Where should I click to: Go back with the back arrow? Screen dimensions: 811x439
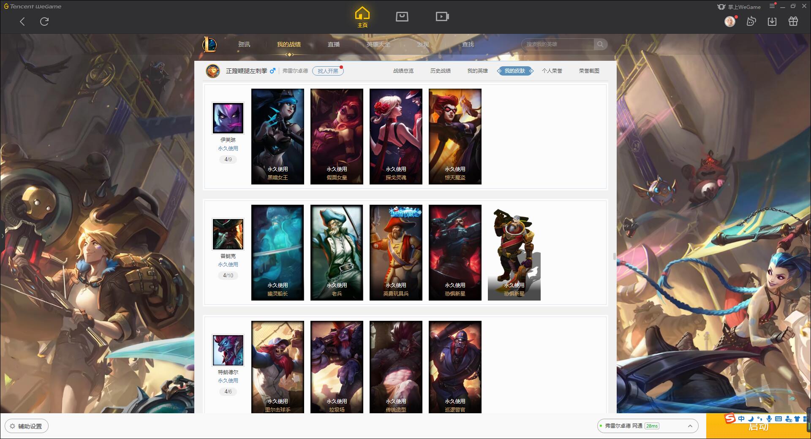22,22
